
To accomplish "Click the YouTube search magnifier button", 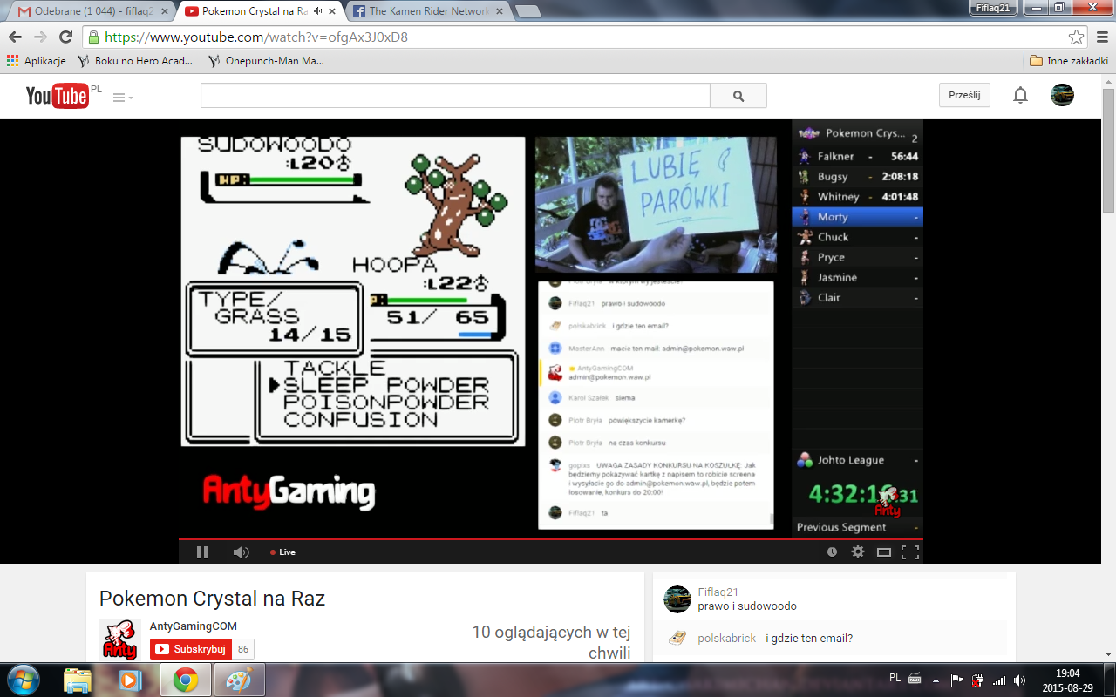I will 738,96.
